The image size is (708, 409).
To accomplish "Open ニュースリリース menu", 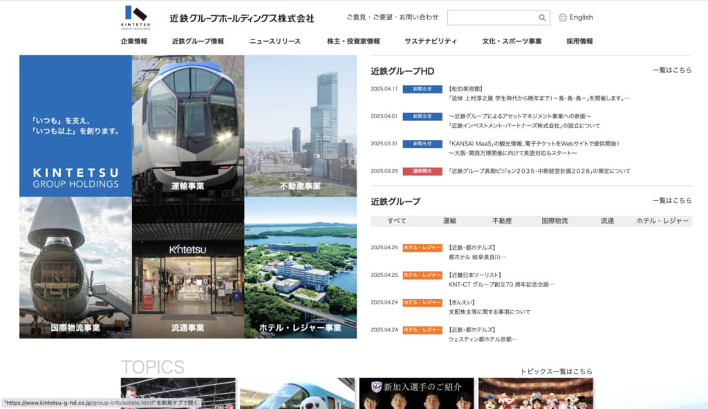I will [275, 41].
